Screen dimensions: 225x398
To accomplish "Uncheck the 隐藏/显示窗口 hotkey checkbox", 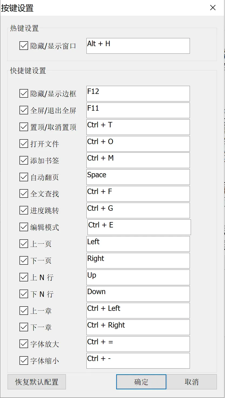I will click(x=24, y=46).
